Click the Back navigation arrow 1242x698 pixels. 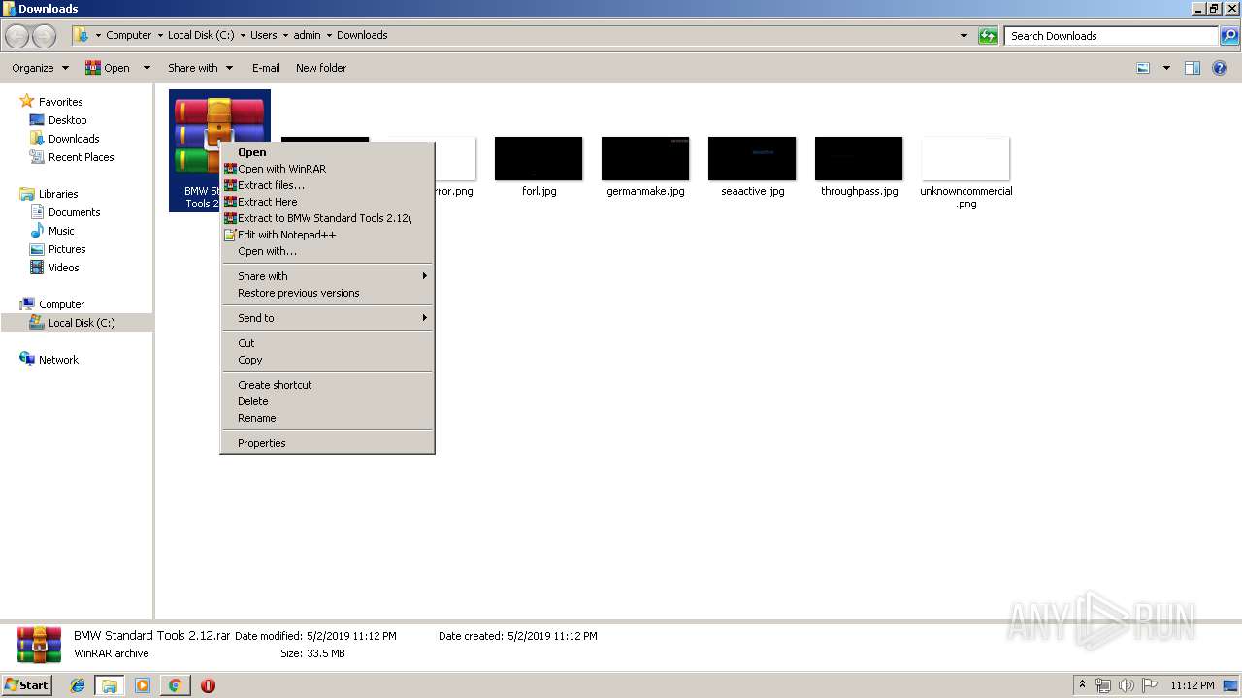17,36
